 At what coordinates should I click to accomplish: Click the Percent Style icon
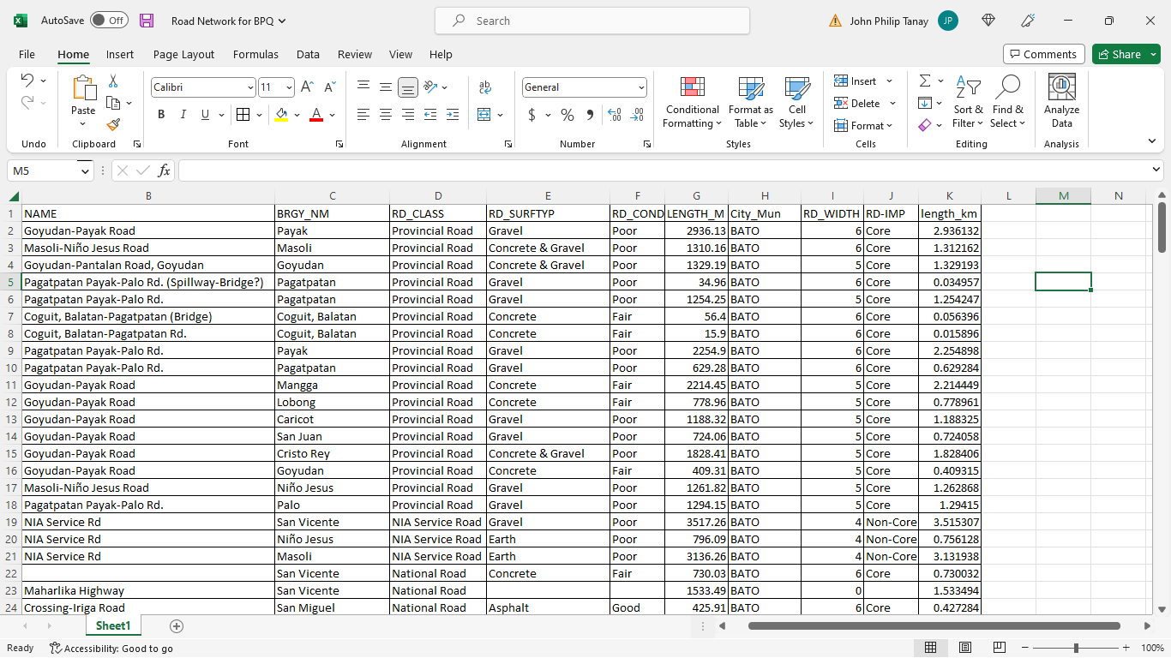[567, 115]
